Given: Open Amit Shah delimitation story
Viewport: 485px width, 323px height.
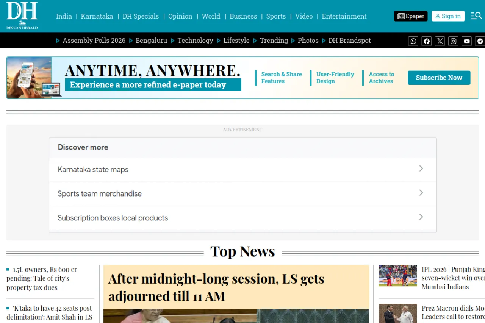Looking at the screenshot, I should point(49,313).
